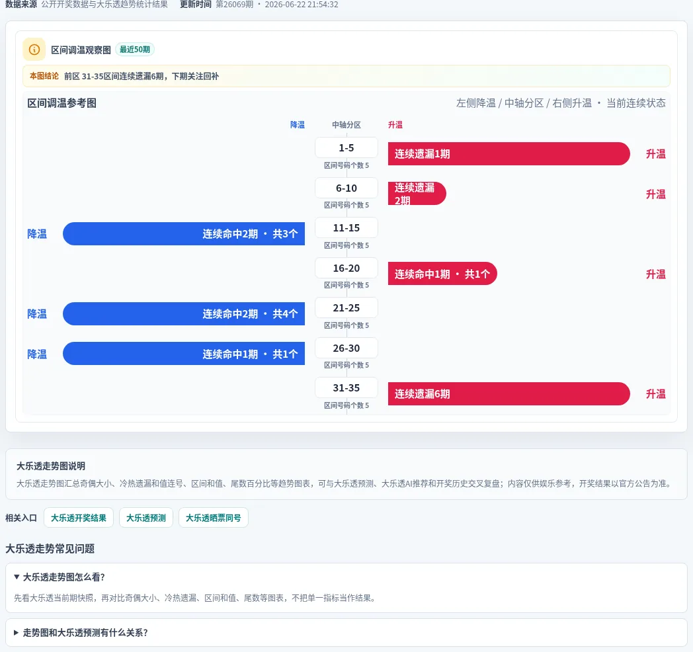Screen dimensions: 693x652
Task: Click the blue 降温 column header
Action: tap(298, 125)
